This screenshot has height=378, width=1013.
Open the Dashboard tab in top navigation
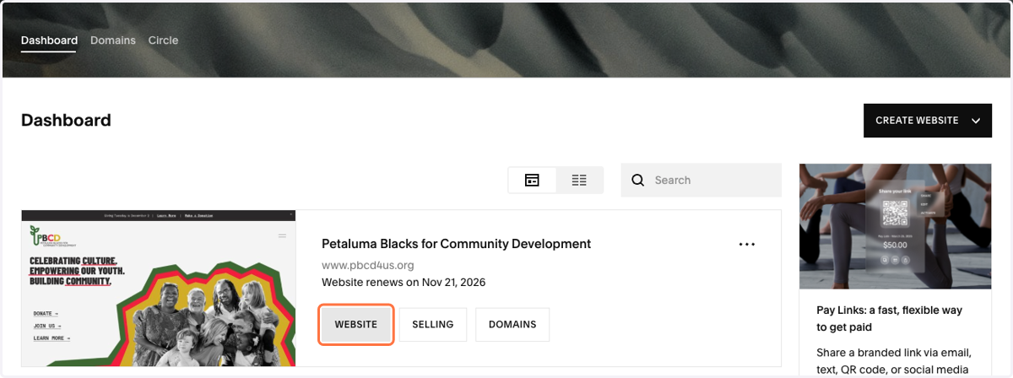(x=49, y=40)
